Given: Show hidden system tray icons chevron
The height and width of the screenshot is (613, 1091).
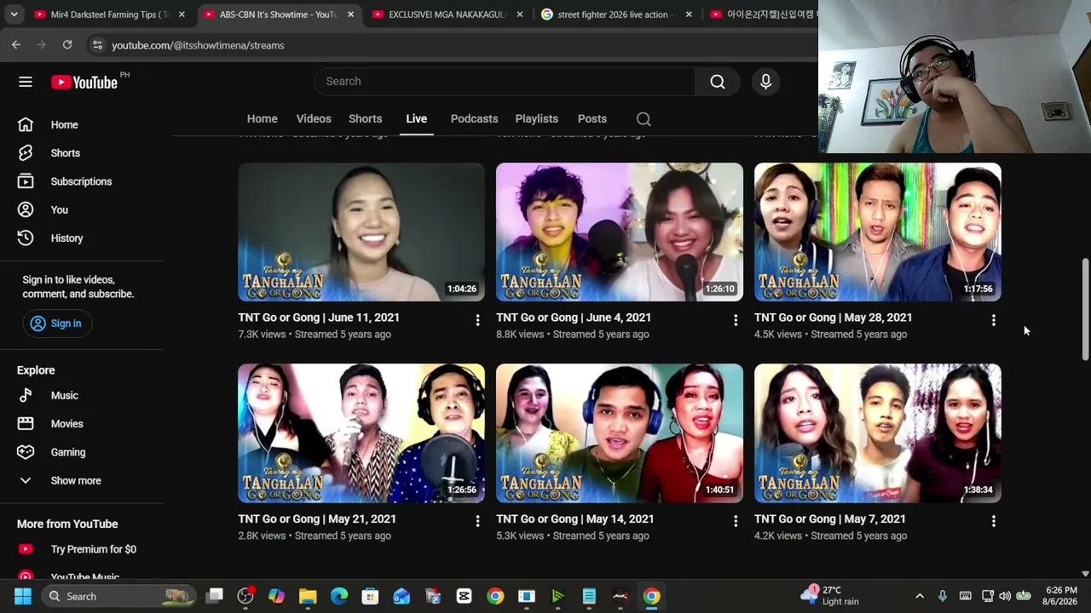Looking at the screenshot, I should [x=919, y=596].
